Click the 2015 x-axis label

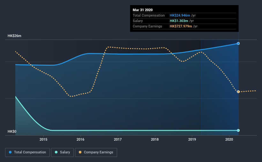(x=43, y=139)
